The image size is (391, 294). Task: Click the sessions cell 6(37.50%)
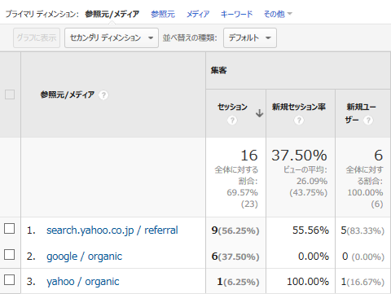click(235, 257)
